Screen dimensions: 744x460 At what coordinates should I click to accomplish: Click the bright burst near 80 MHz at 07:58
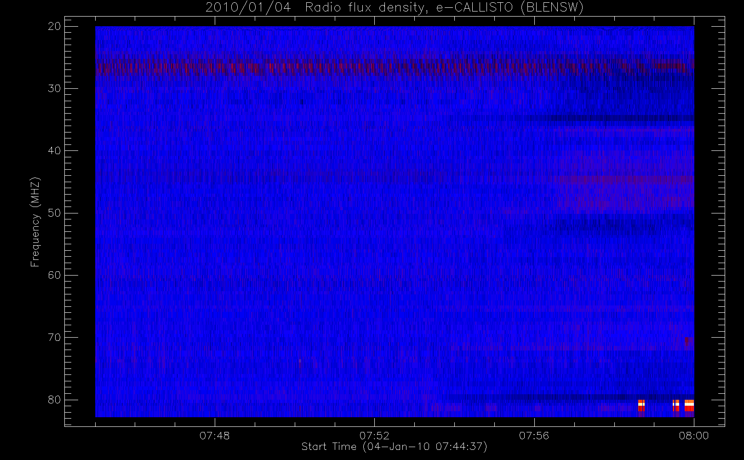(x=641, y=406)
